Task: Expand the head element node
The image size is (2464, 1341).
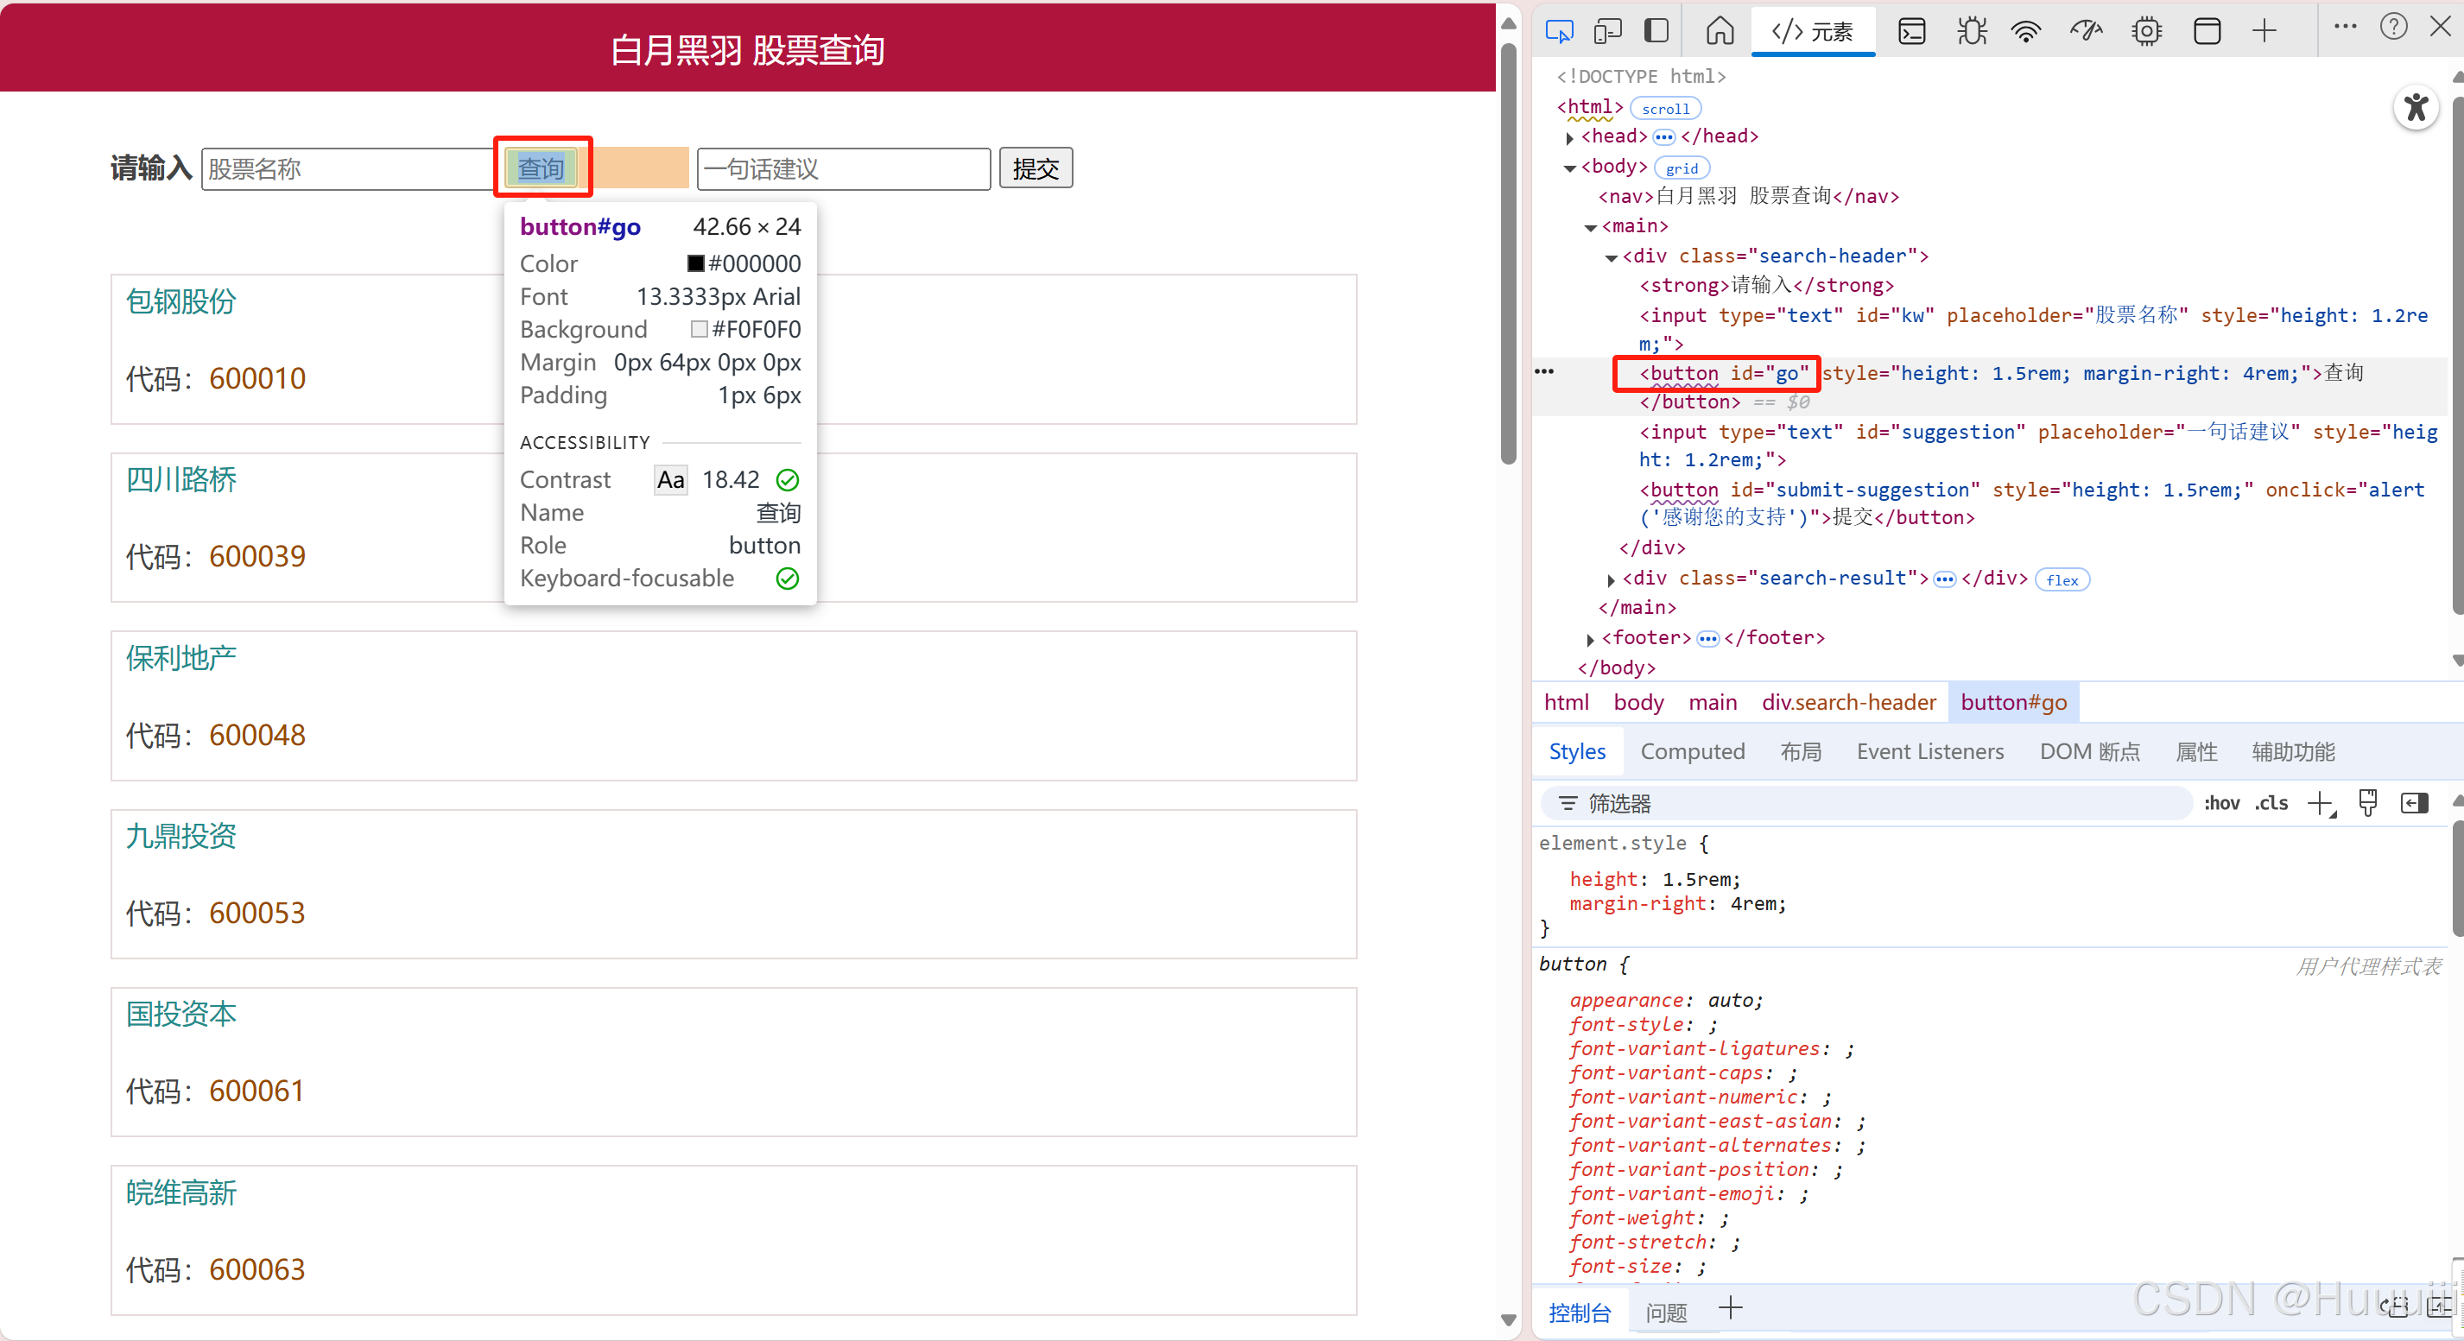Action: (x=1569, y=138)
